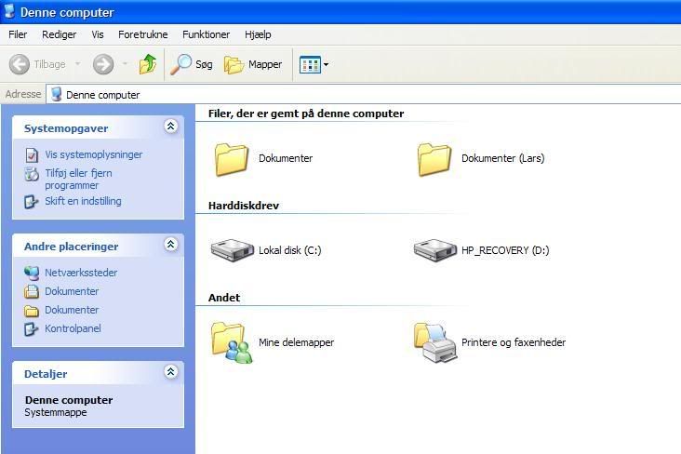Open the Kontrolpanel link

[73, 328]
